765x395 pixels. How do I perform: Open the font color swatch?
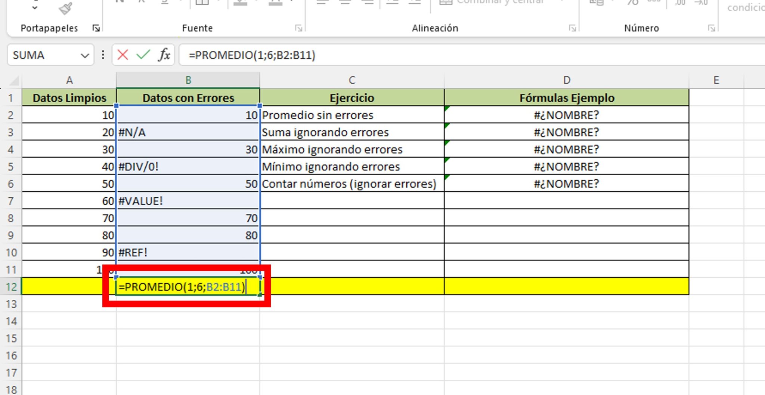pos(276,3)
